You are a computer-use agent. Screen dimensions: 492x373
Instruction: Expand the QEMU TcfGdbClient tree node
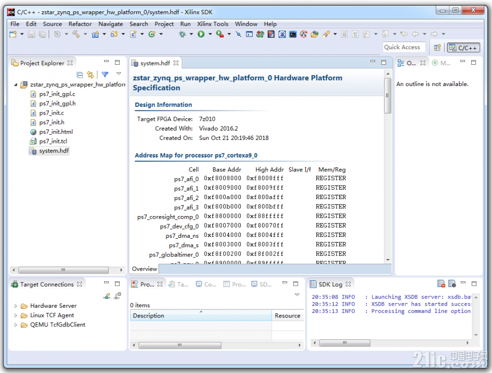(16, 325)
